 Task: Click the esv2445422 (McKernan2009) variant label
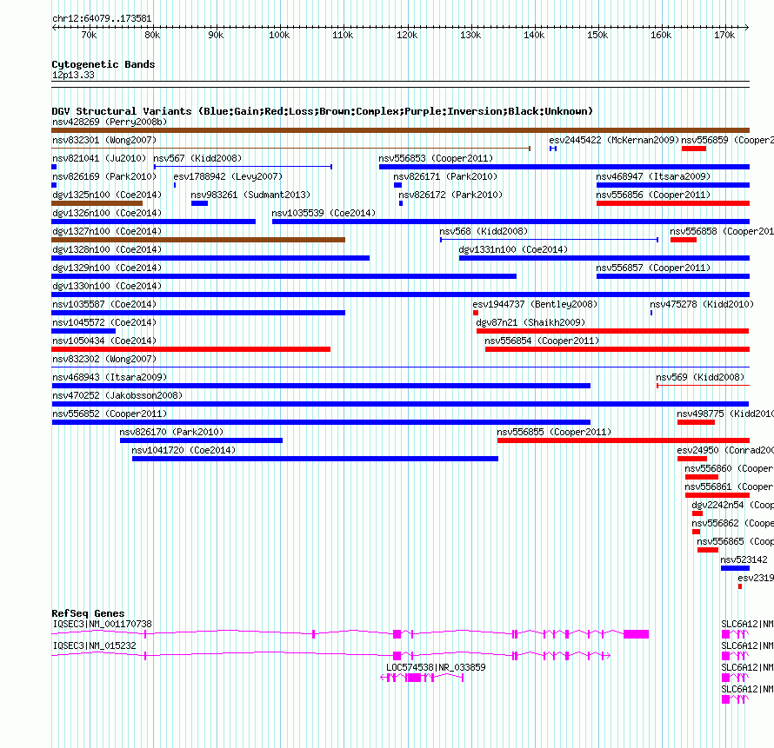coord(614,140)
